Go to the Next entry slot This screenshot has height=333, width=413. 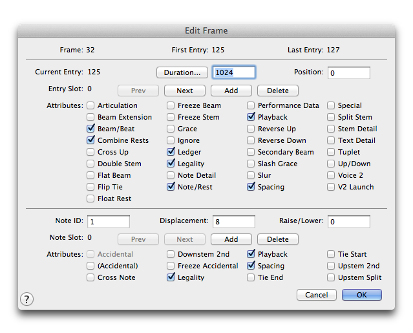point(185,91)
